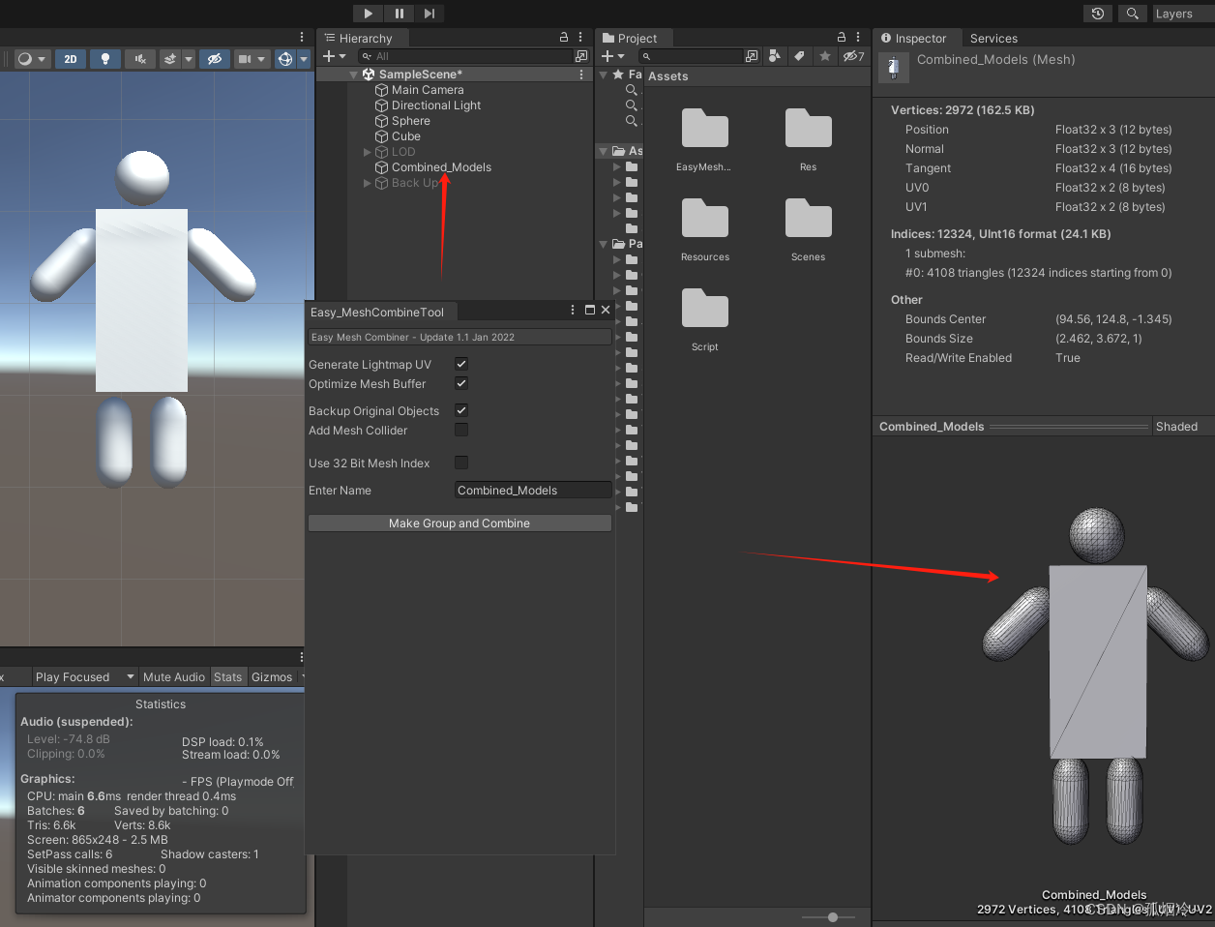
Task: Open the Res folder
Action: (x=808, y=140)
